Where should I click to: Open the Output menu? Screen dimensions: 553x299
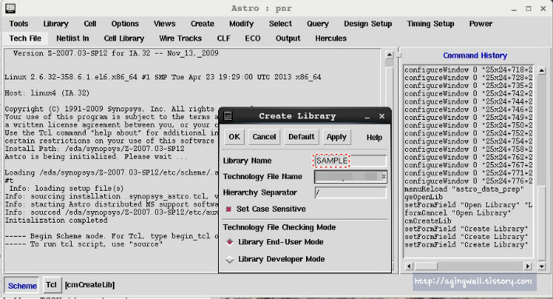click(x=287, y=38)
